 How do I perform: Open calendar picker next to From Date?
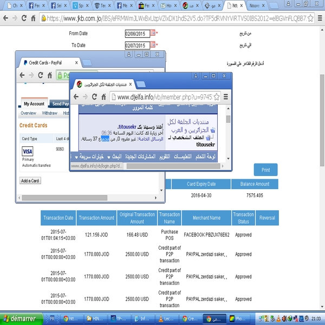[153, 32]
